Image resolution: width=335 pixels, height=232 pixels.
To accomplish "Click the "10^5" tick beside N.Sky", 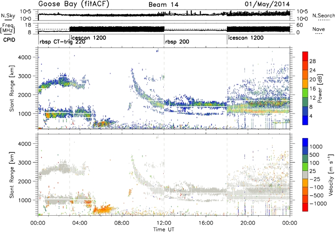I will point(26,11).
